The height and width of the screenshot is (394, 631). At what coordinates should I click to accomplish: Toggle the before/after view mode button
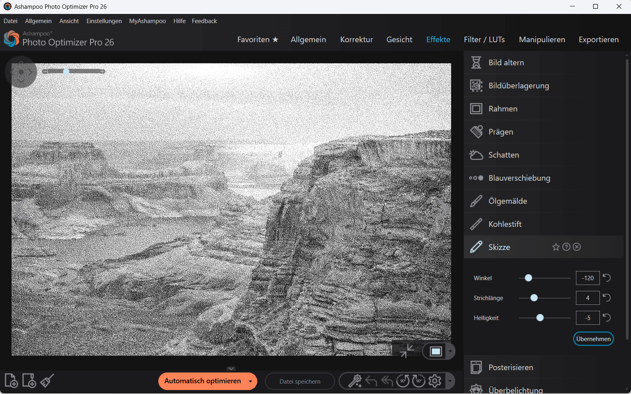point(436,351)
